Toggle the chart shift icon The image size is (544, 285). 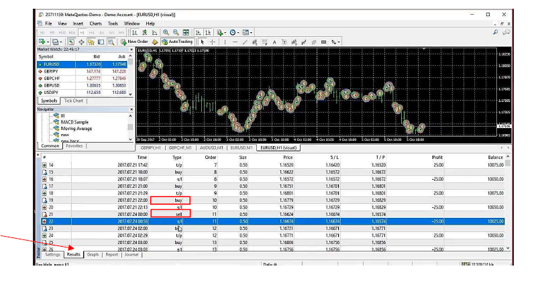[208, 33]
